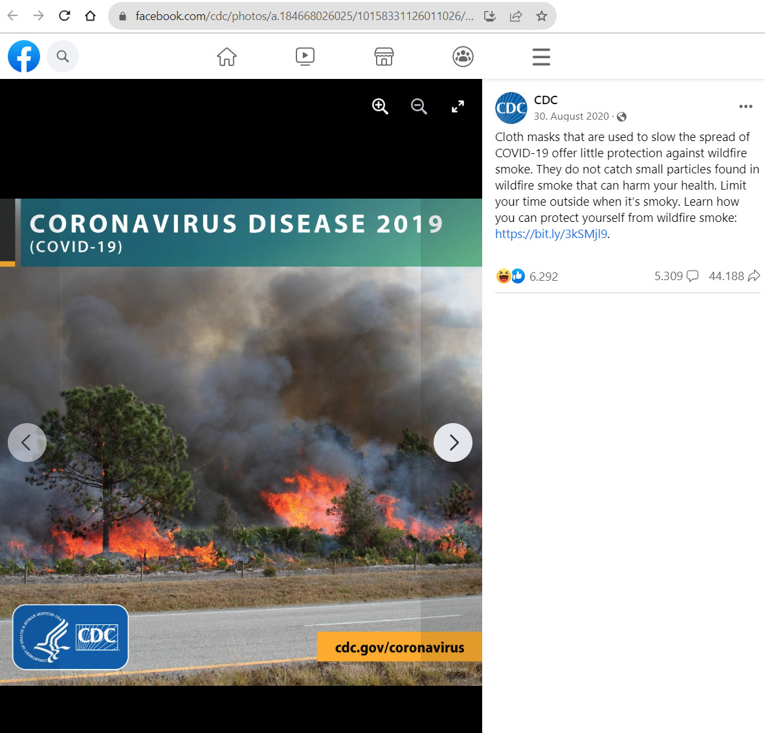Open the bit.ly wildfire smoke link

click(551, 234)
